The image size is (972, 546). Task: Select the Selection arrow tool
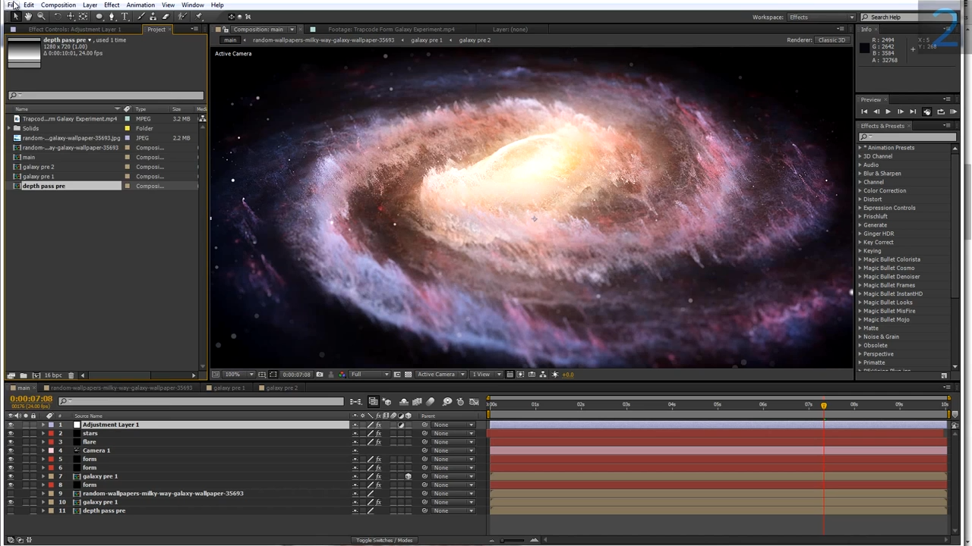point(16,17)
